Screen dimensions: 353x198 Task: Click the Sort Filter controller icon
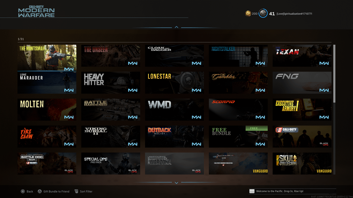[76, 191]
